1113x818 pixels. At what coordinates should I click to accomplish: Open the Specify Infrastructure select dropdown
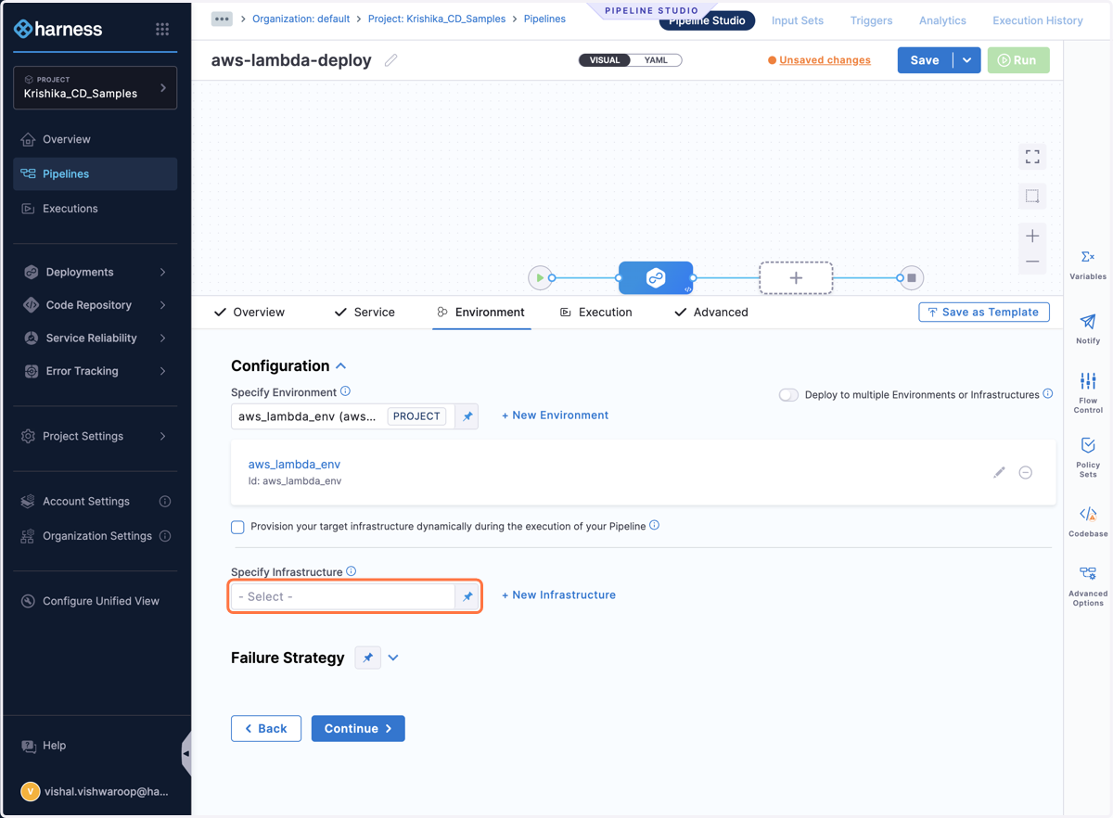coord(343,596)
